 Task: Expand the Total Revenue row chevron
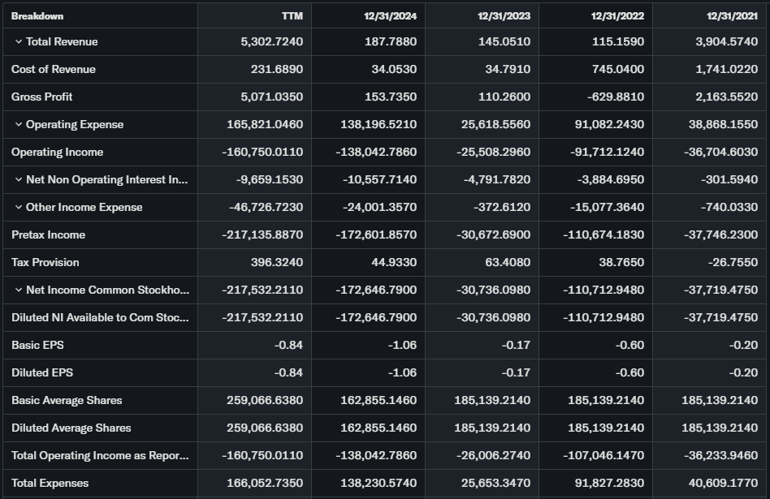coord(18,41)
